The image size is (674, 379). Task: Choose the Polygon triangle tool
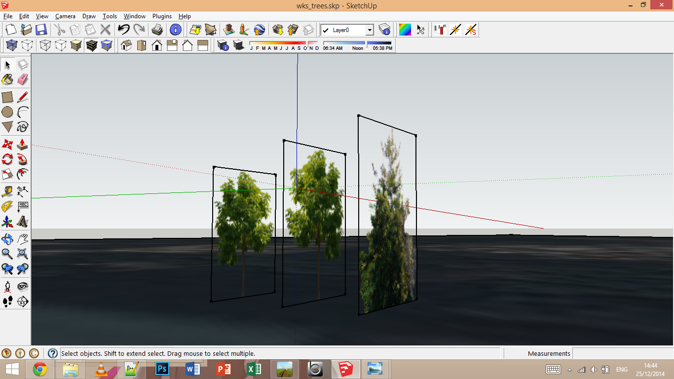point(7,127)
